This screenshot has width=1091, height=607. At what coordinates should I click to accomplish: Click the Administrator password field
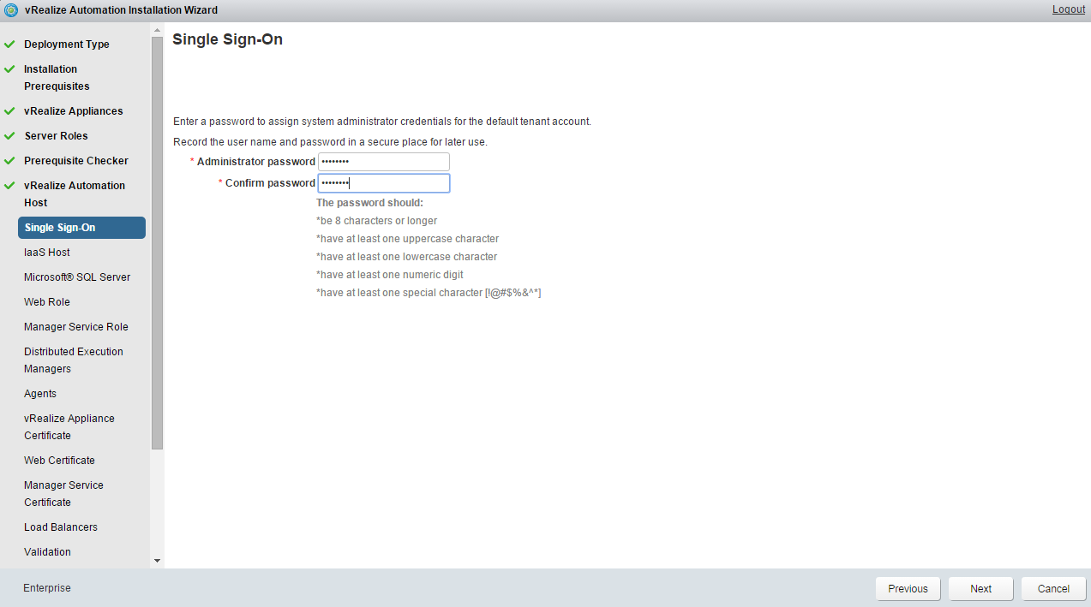point(383,162)
